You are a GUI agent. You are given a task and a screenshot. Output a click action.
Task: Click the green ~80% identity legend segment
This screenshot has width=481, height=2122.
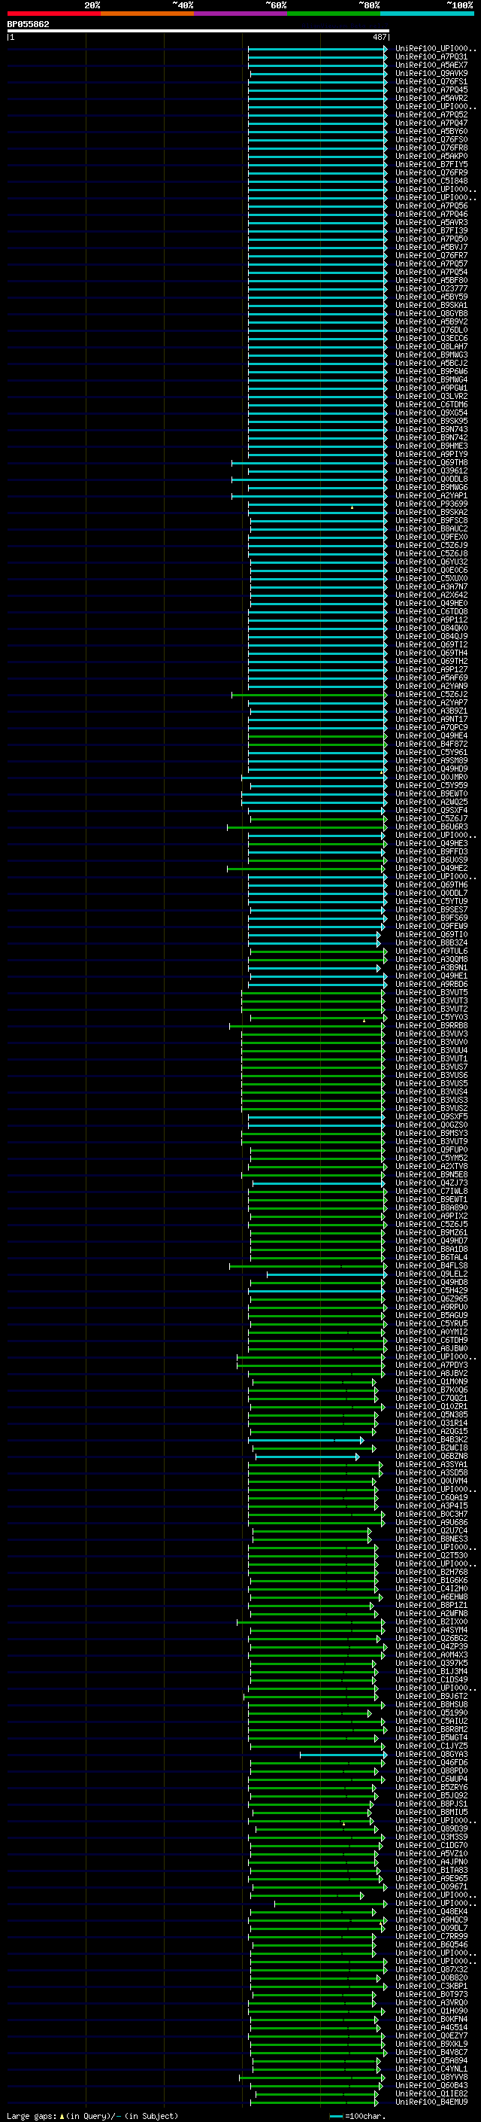point(334,14)
